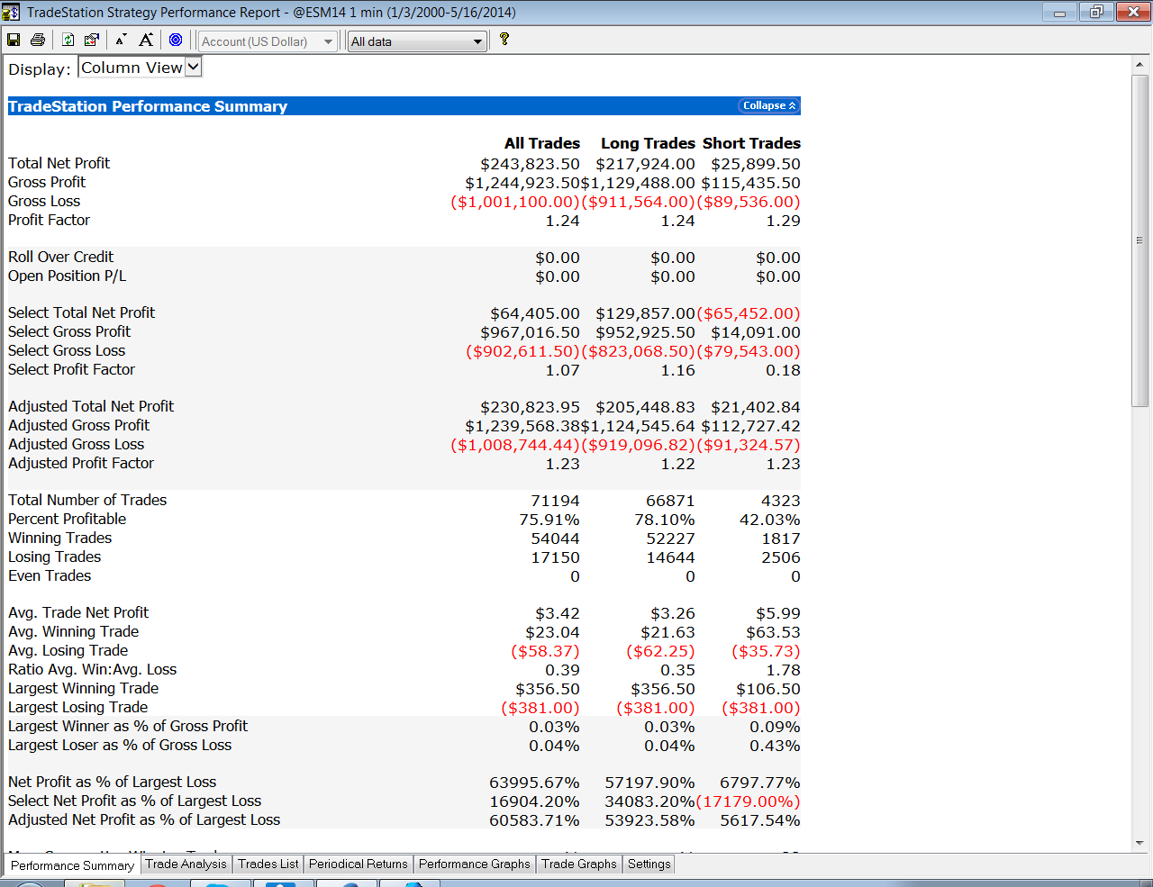
Task: Click the $243,823.50 total net profit value
Action: pyautogui.click(x=530, y=164)
